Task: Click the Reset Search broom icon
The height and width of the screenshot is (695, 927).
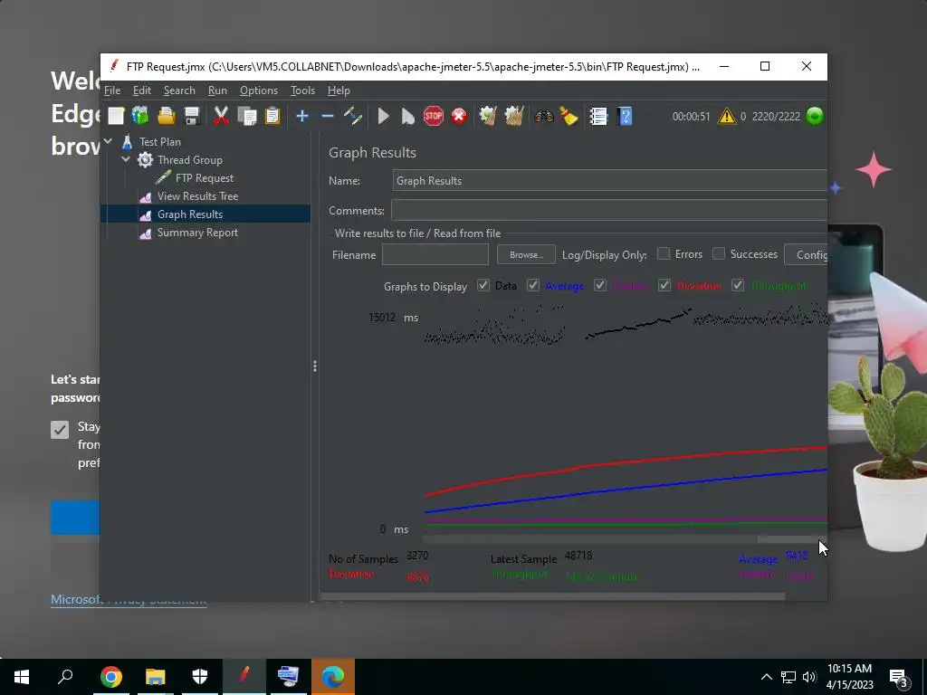Action: 569,116
